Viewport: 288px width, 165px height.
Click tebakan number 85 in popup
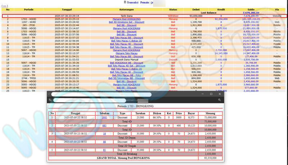tap(104, 150)
